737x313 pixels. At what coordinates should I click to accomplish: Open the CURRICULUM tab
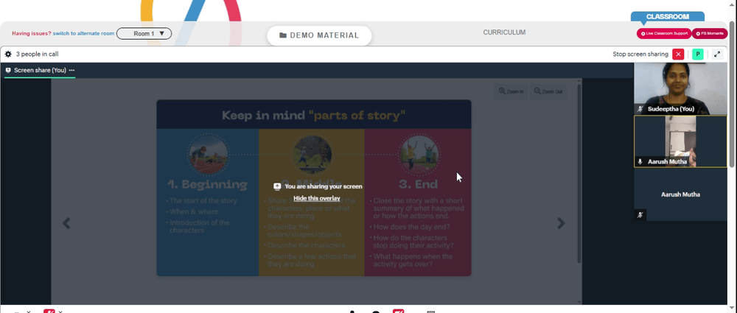coord(504,32)
